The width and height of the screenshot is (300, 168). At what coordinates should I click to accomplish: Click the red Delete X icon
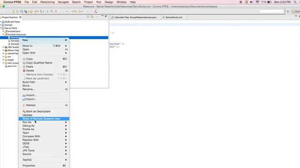tap(24, 70)
